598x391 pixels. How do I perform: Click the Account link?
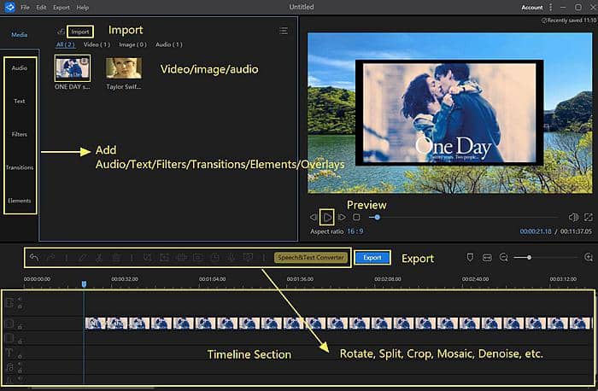(x=531, y=7)
